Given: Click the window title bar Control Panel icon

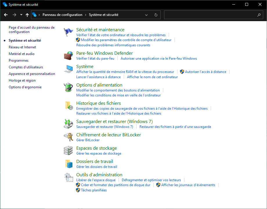Looking at the screenshot, I should 5,4.
